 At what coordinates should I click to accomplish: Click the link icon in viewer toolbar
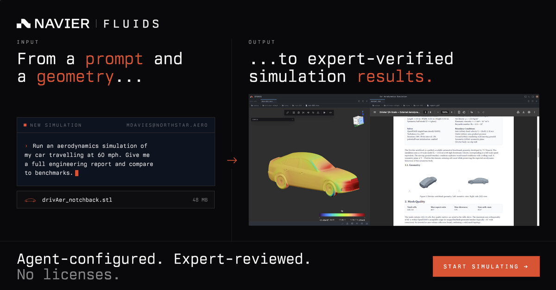(x=287, y=112)
